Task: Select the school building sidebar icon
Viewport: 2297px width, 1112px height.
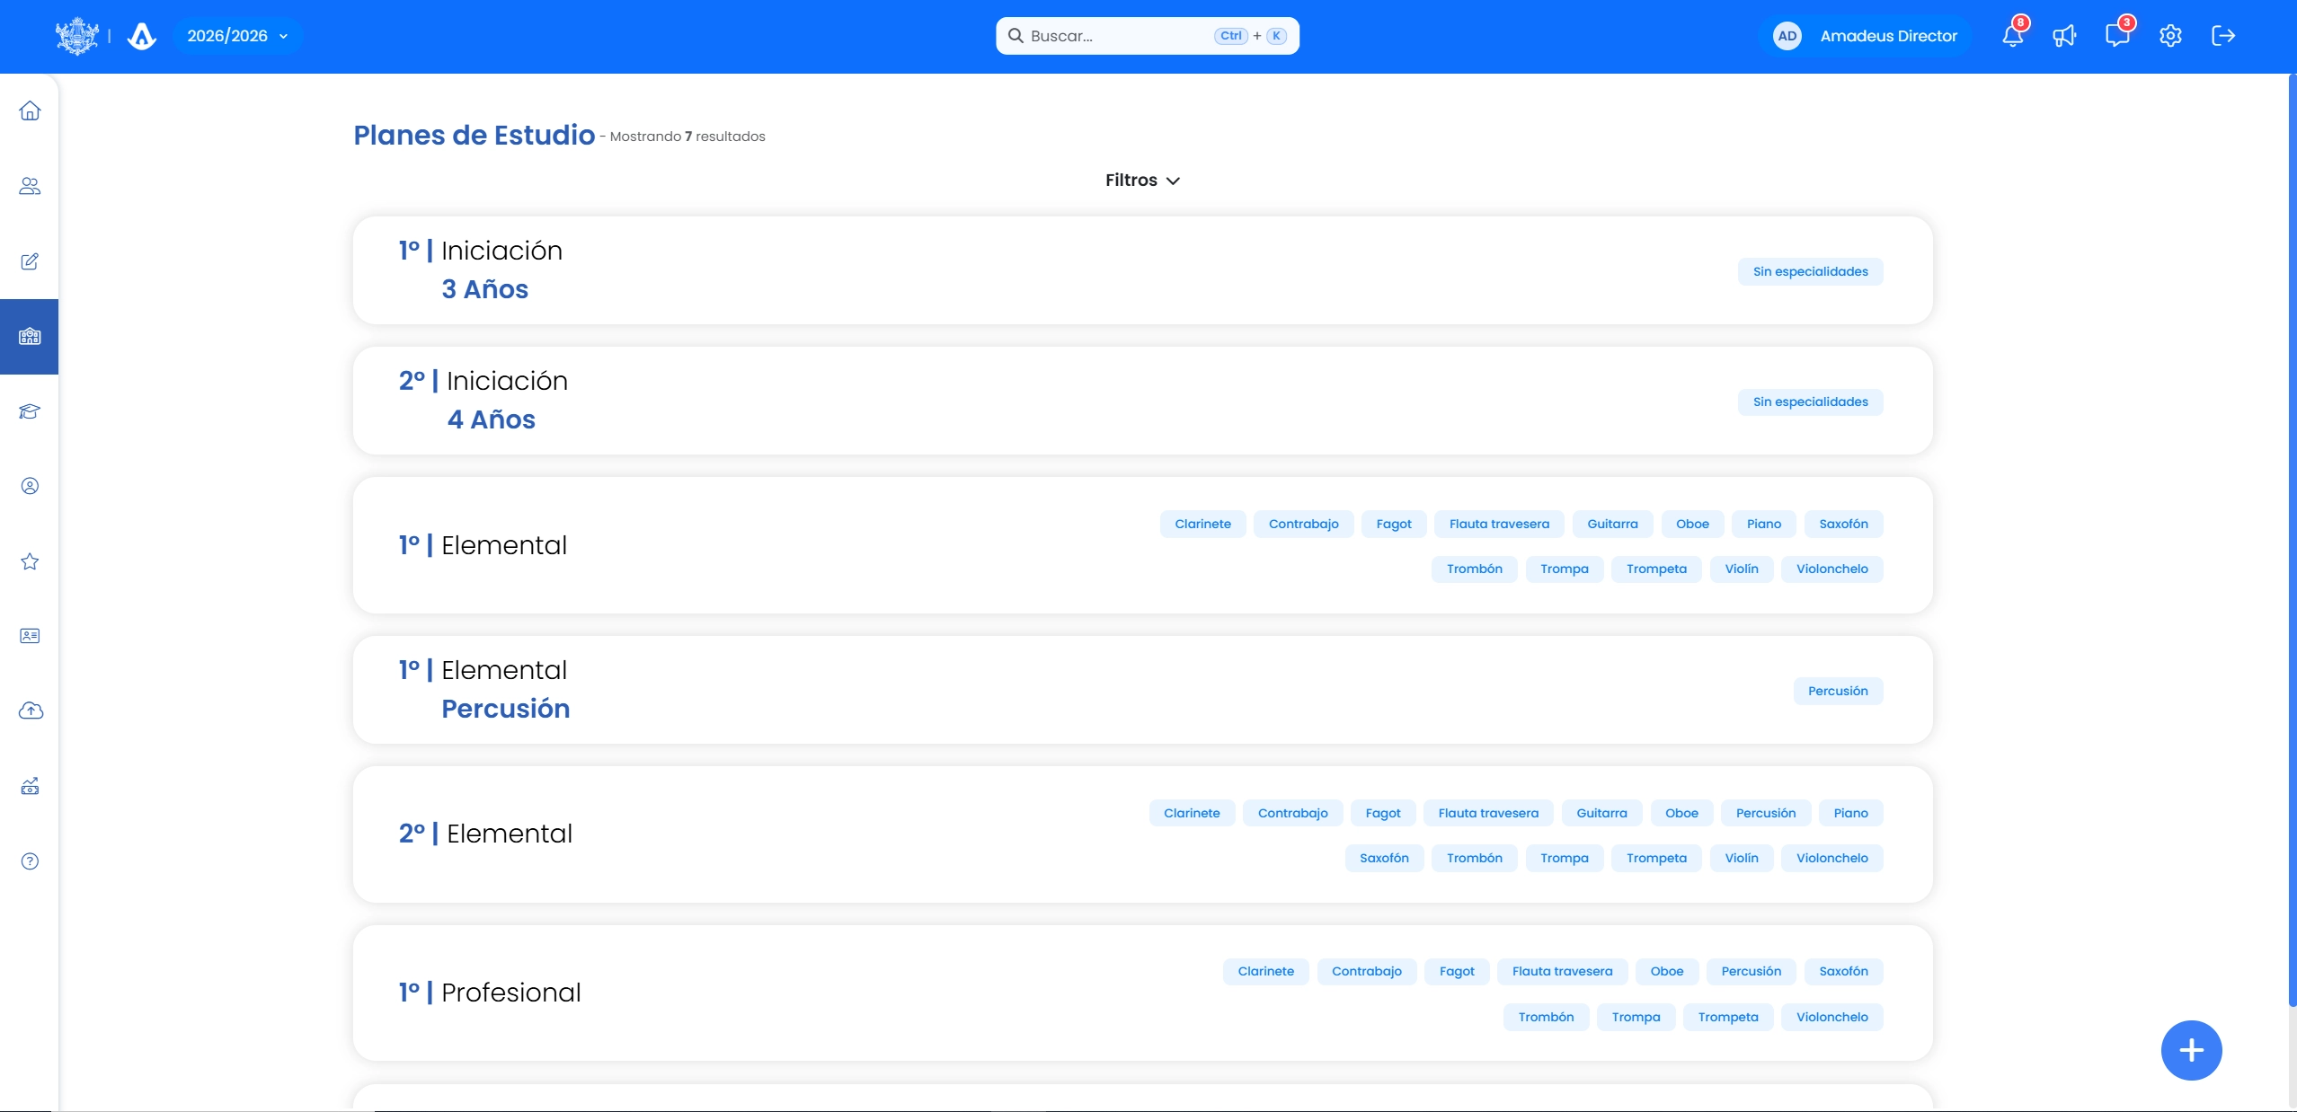Action: tap(30, 337)
